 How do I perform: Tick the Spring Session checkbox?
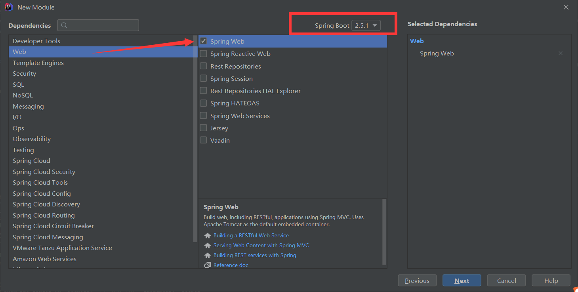point(204,78)
